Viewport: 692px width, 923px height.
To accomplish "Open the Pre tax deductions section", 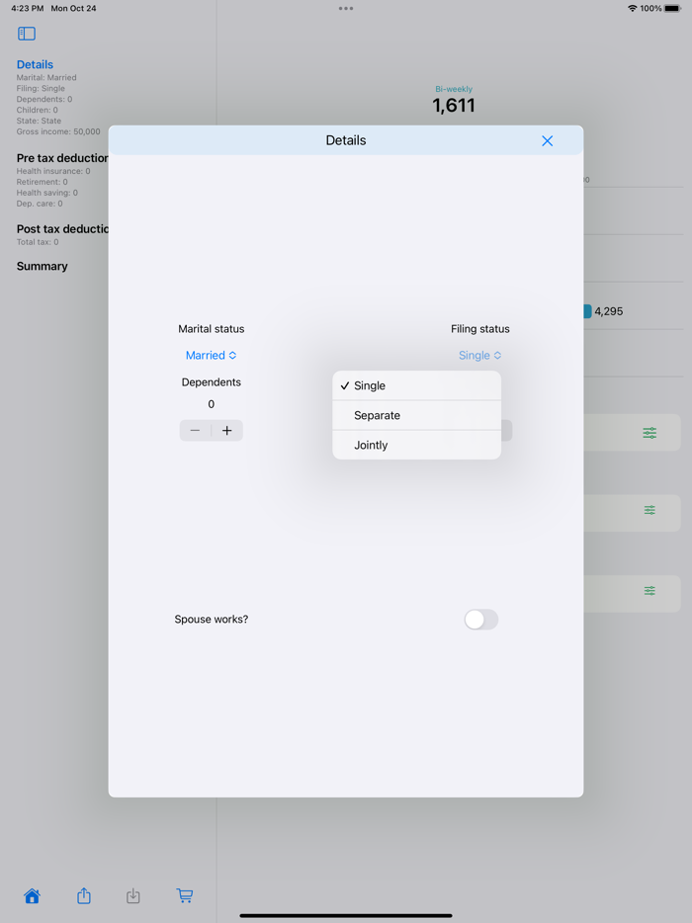I will click(x=62, y=158).
